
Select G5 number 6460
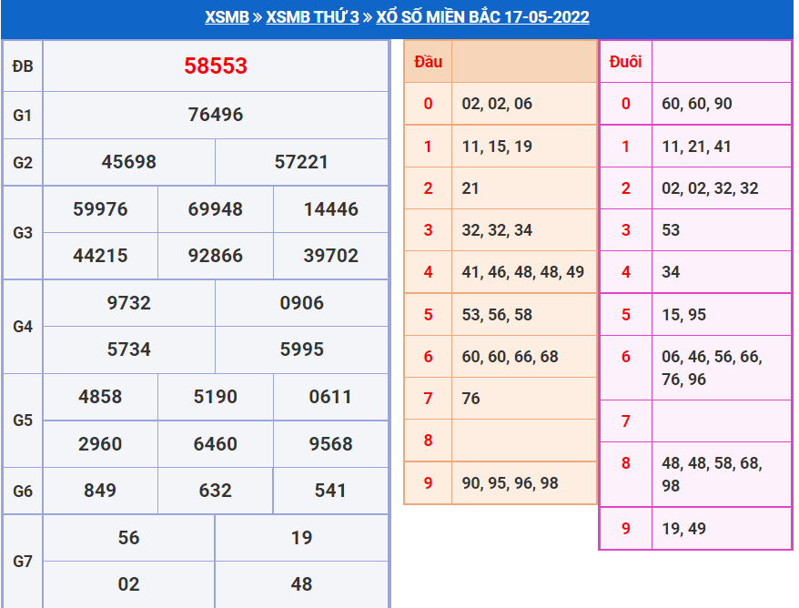216,444
